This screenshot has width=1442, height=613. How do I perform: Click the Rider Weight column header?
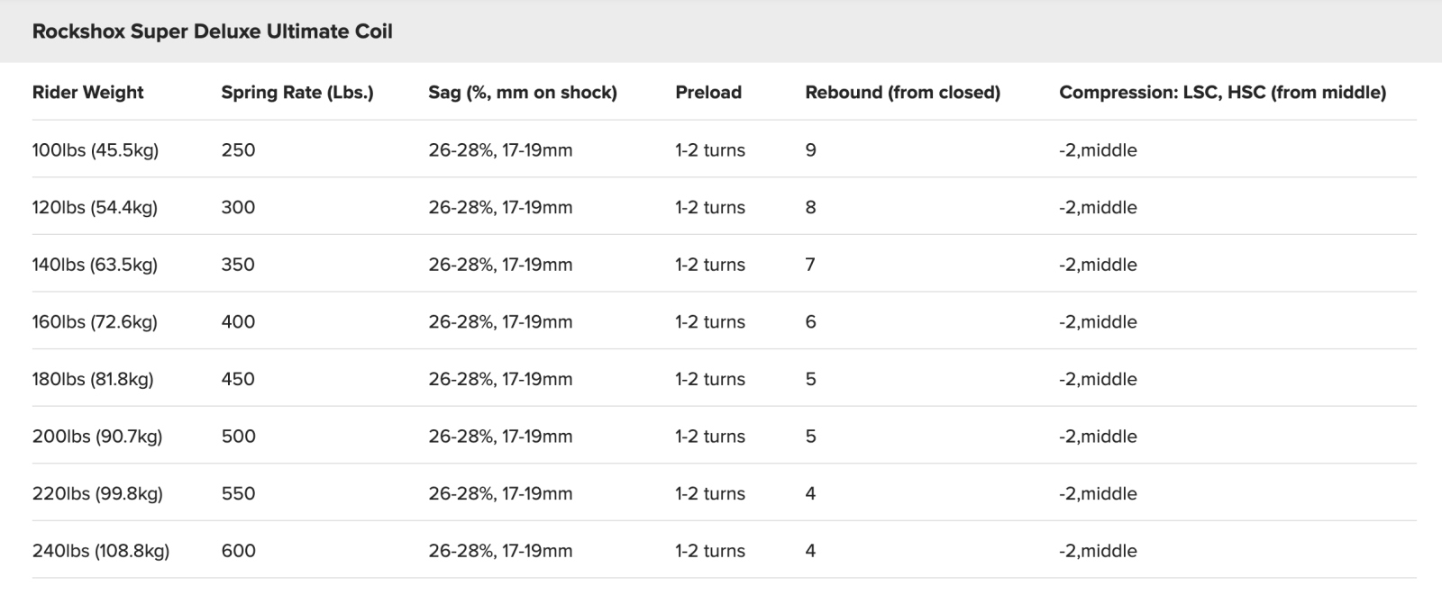[x=87, y=92]
